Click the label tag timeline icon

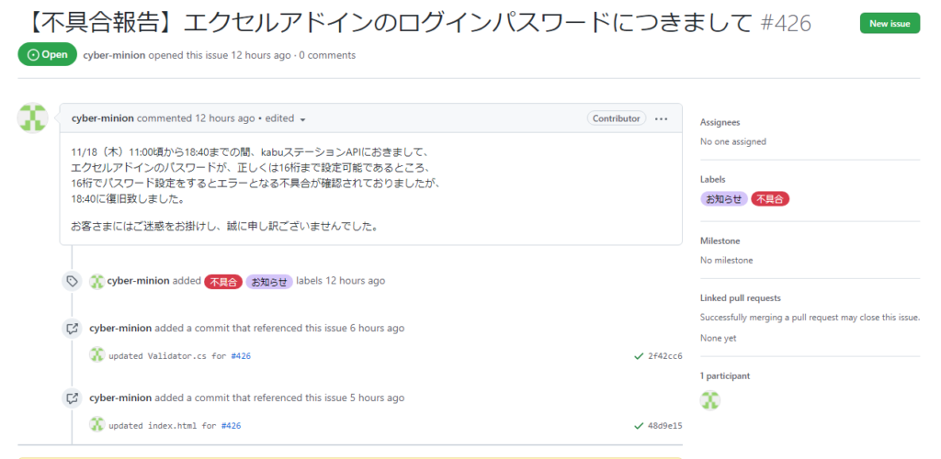pyautogui.click(x=72, y=281)
